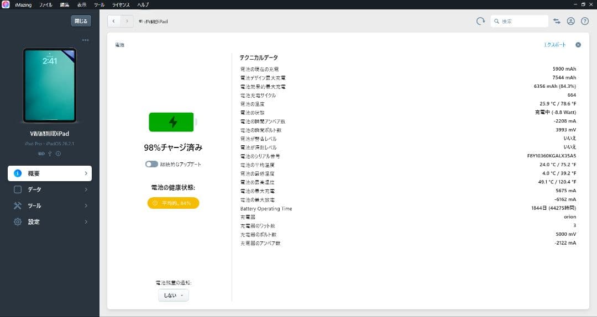Click the value 1844日 (44275時間)
The image size is (597, 317).
point(553,208)
